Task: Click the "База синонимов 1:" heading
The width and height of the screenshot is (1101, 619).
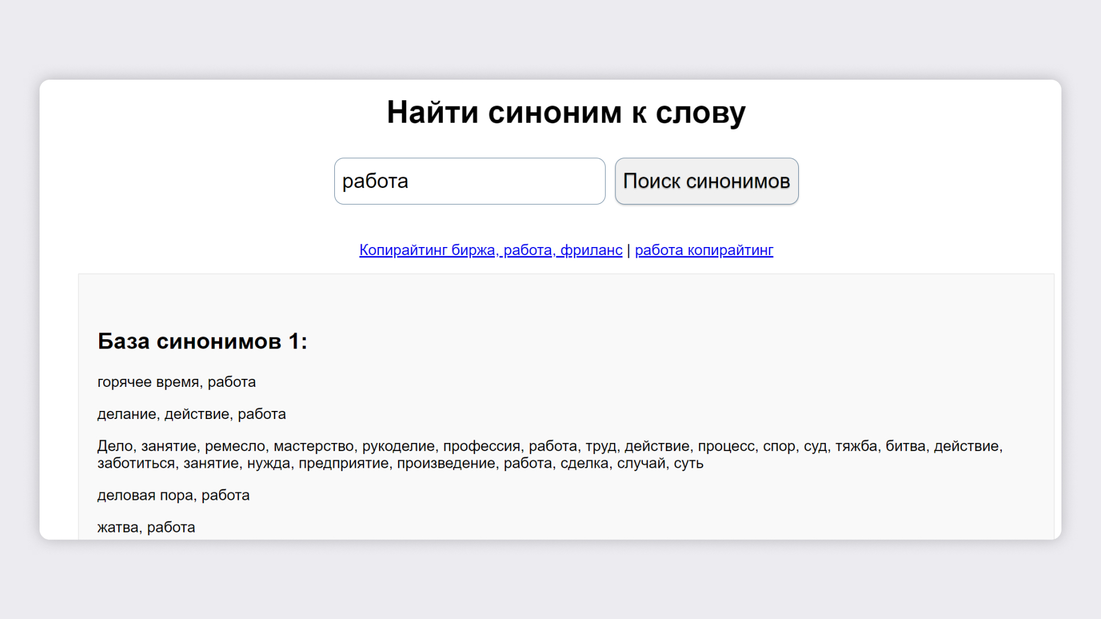Action: pyautogui.click(x=202, y=341)
